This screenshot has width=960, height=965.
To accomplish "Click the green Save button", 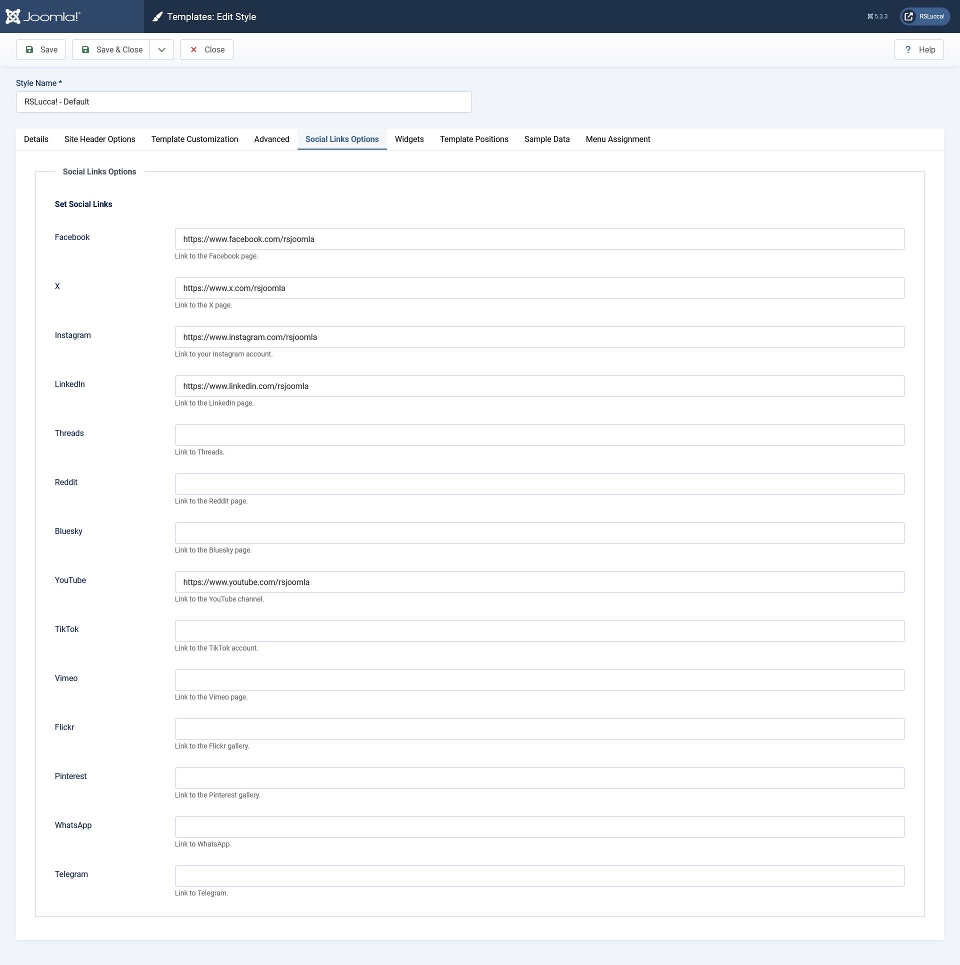I will [41, 49].
